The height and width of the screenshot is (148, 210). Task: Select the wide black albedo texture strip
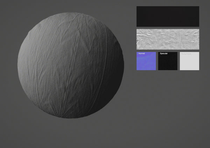tap(168, 16)
